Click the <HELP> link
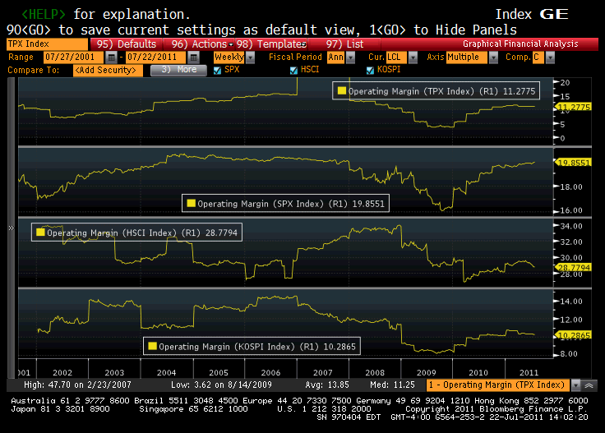Image resolution: width=605 pixels, height=433 pixels. (44, 14)
